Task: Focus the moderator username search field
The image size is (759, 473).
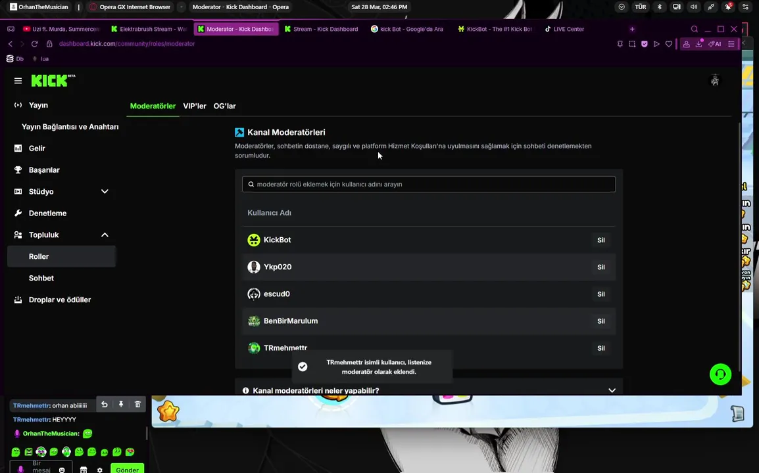Action: [x=428, y=184]
